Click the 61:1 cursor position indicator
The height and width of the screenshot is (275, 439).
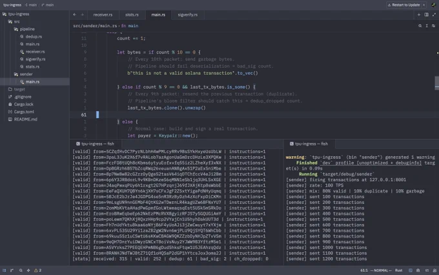364,270
